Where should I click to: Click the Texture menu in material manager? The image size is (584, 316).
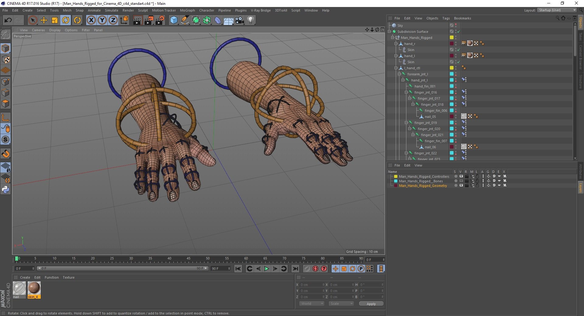tap(68, 277)
